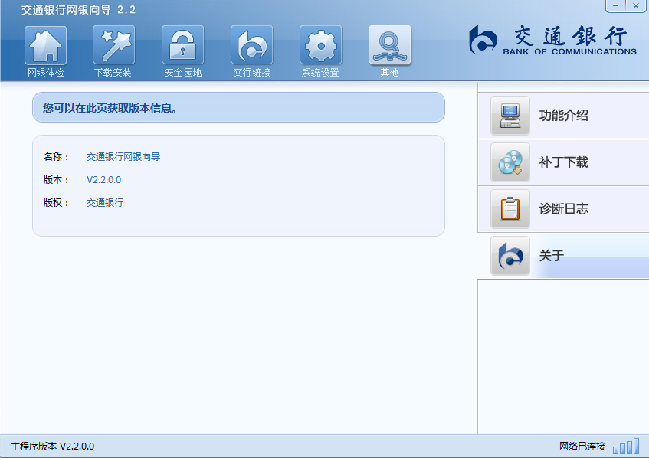Open the 交行链接 logo icon
649x458 pixels.
click(251, 45)
